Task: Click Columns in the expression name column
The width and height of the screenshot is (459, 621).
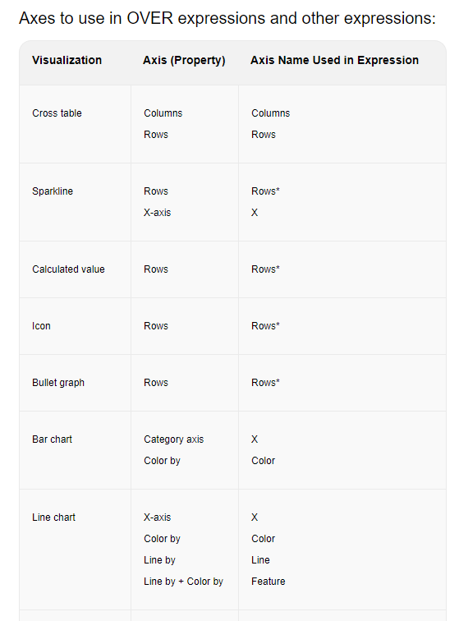Action: click(x=270, y=113)
